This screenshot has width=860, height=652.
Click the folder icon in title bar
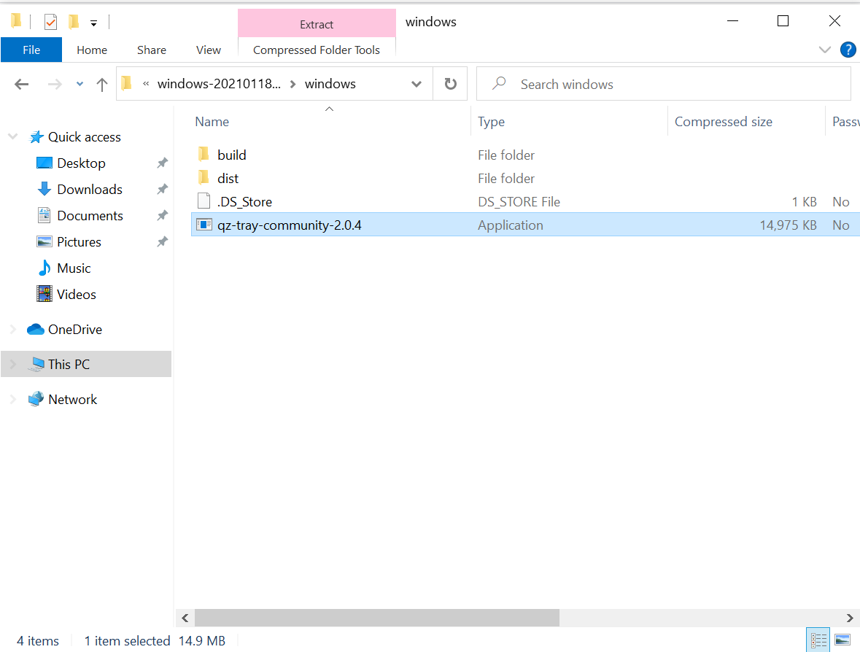tap(17, 21)
